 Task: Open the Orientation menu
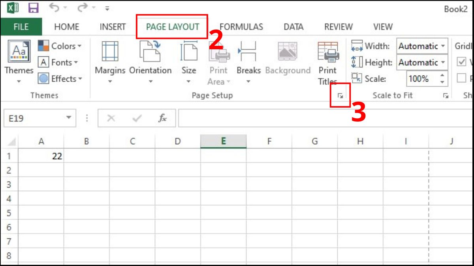coord(150,62)
